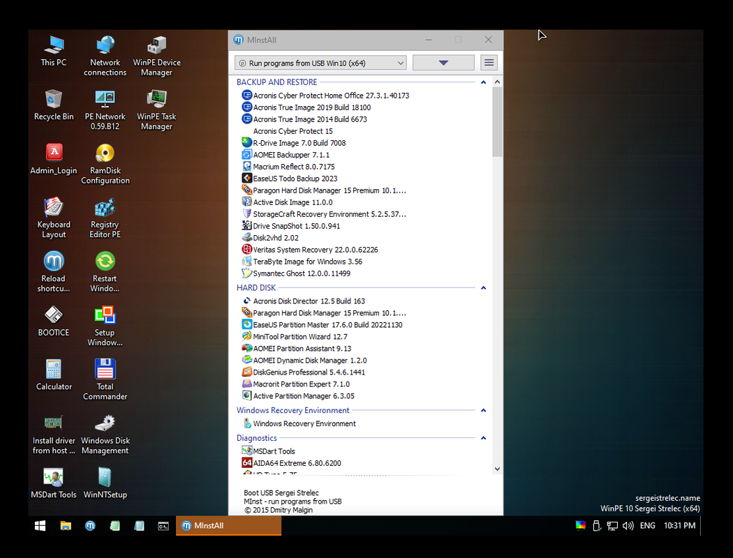This screenshot has height=558, width=733.
Task: Click AIDA64 Extreme program icon
Action: 247,462
